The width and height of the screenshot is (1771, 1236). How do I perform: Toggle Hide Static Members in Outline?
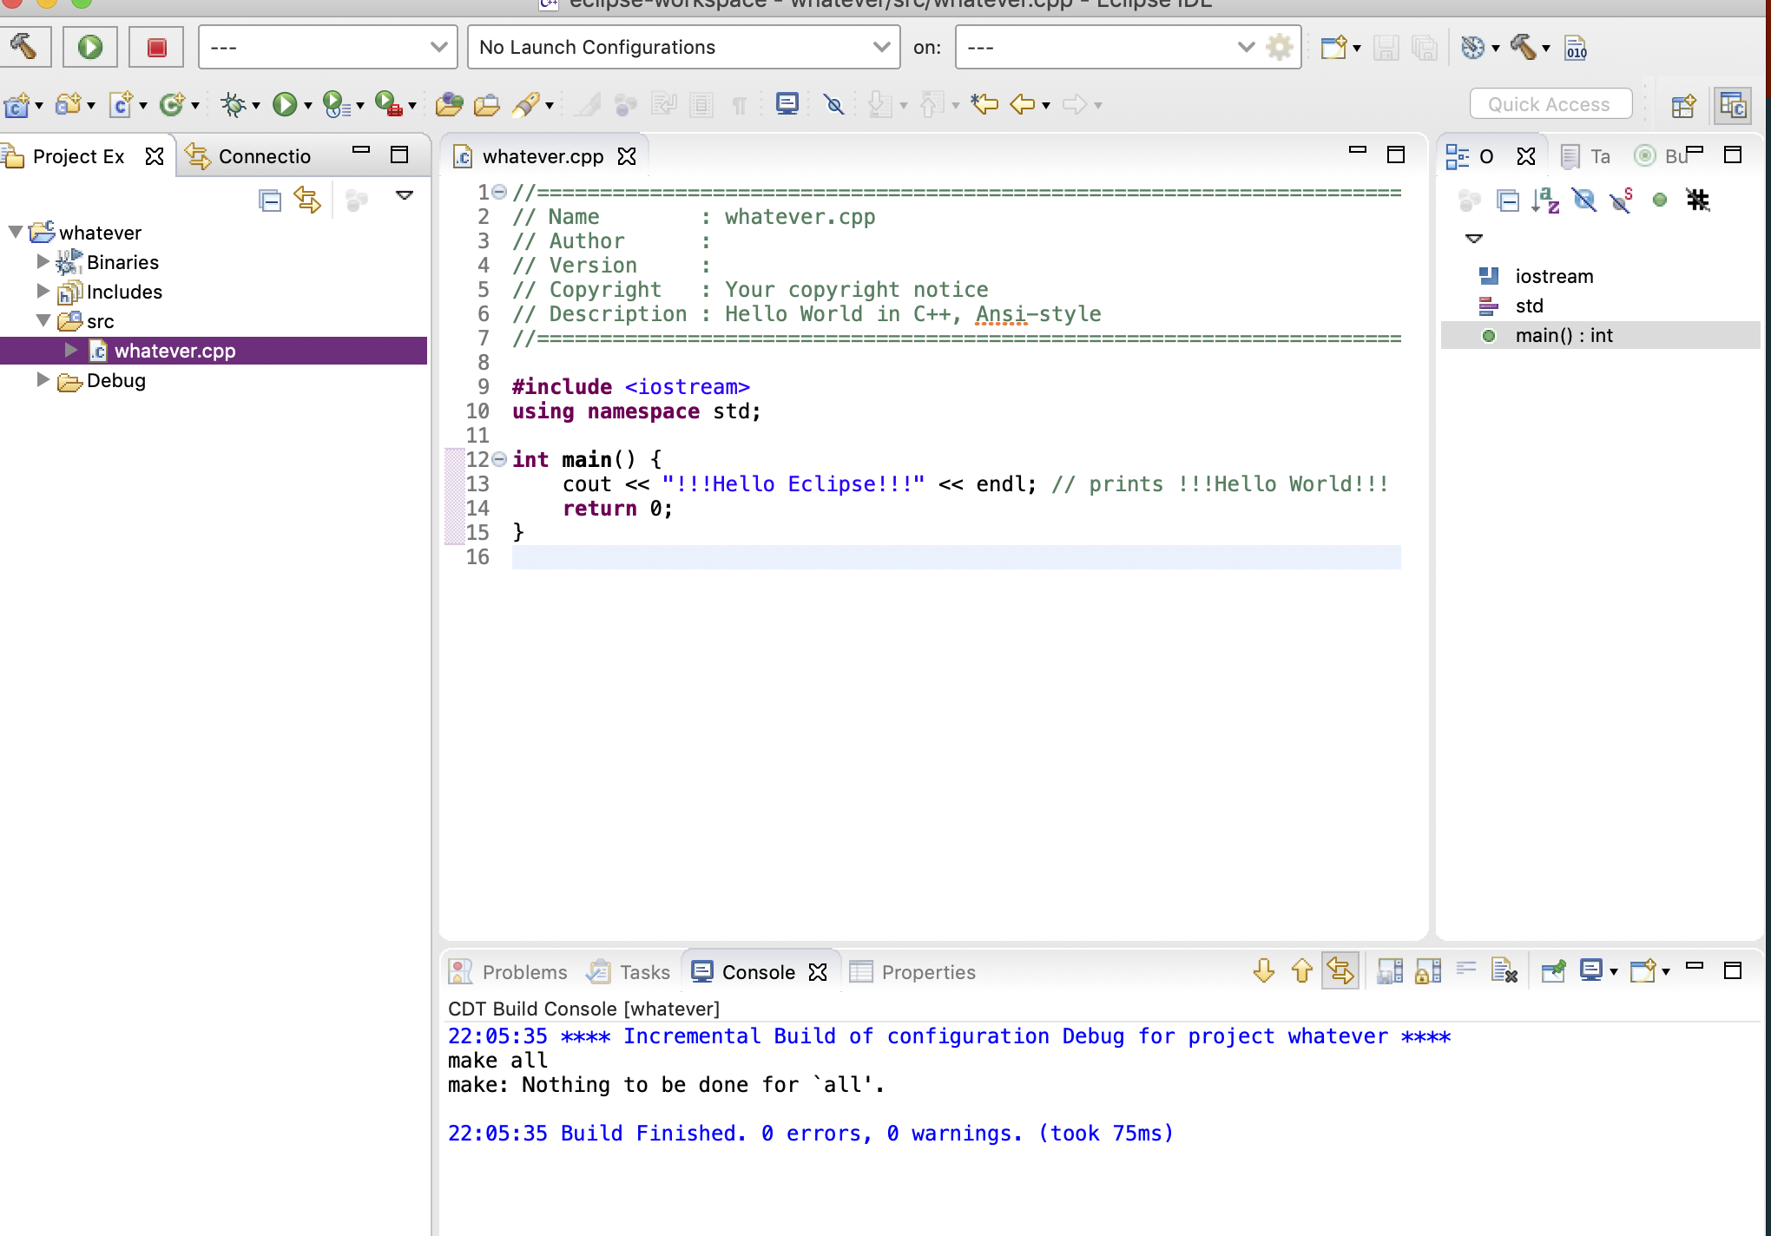pos(1622,201)
